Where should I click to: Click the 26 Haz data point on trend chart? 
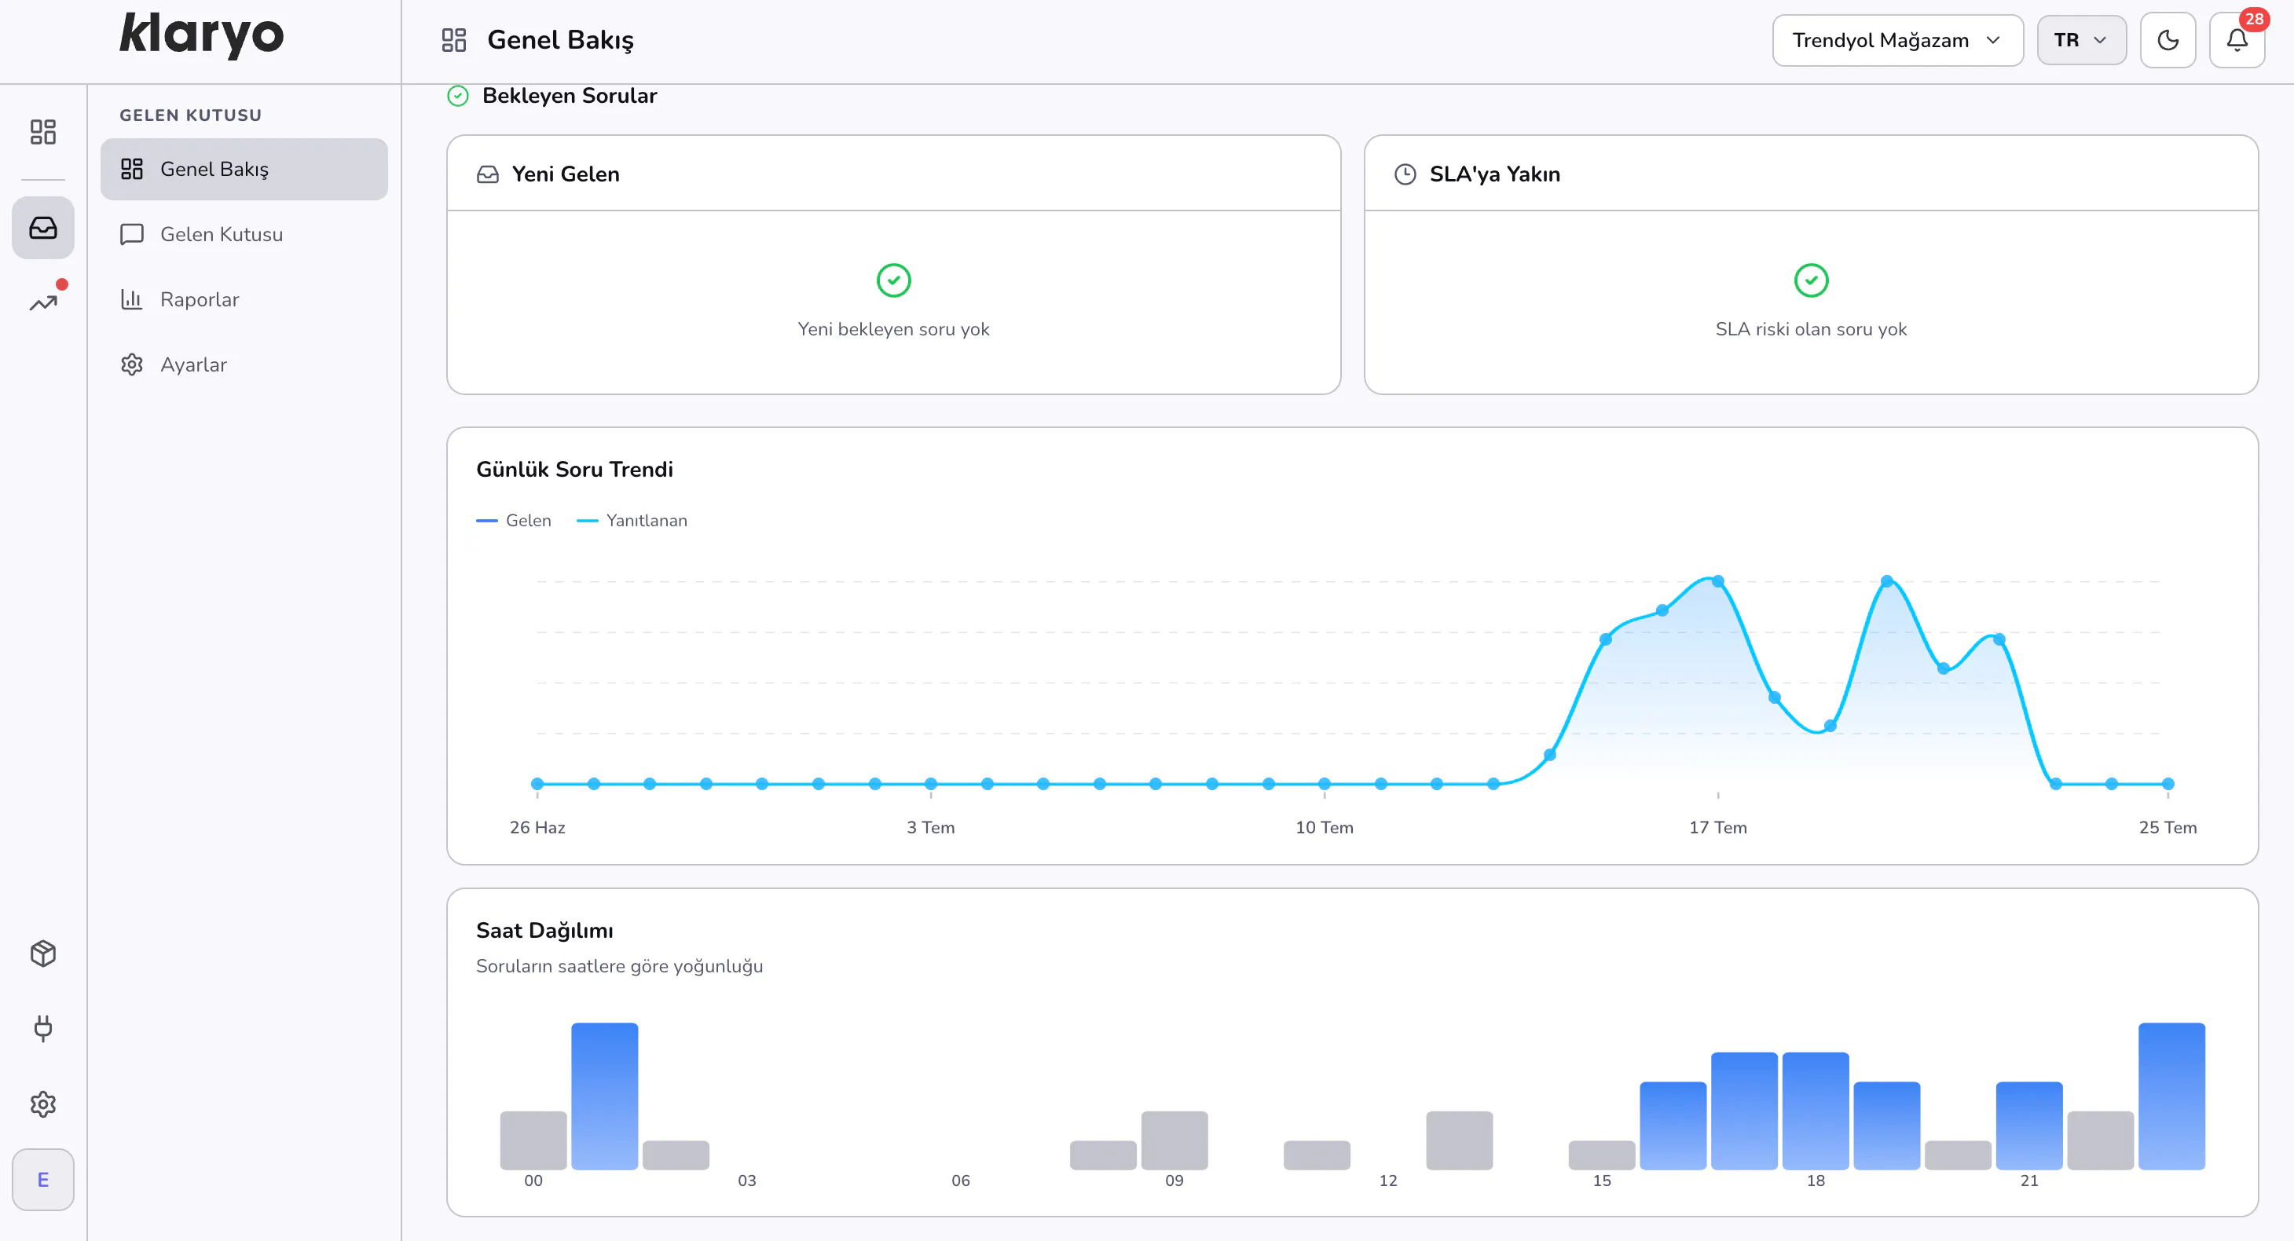537,785
